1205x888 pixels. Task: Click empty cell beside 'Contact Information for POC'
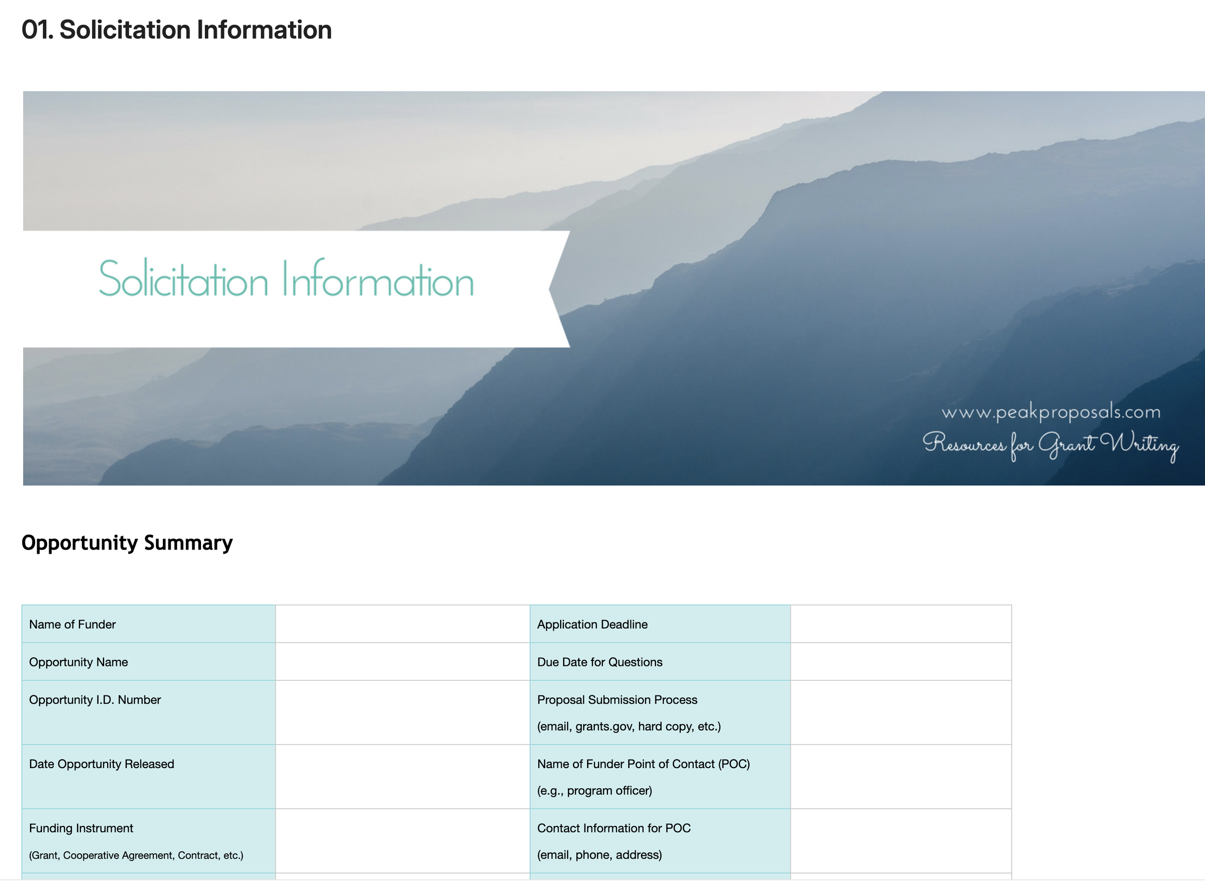900,841
